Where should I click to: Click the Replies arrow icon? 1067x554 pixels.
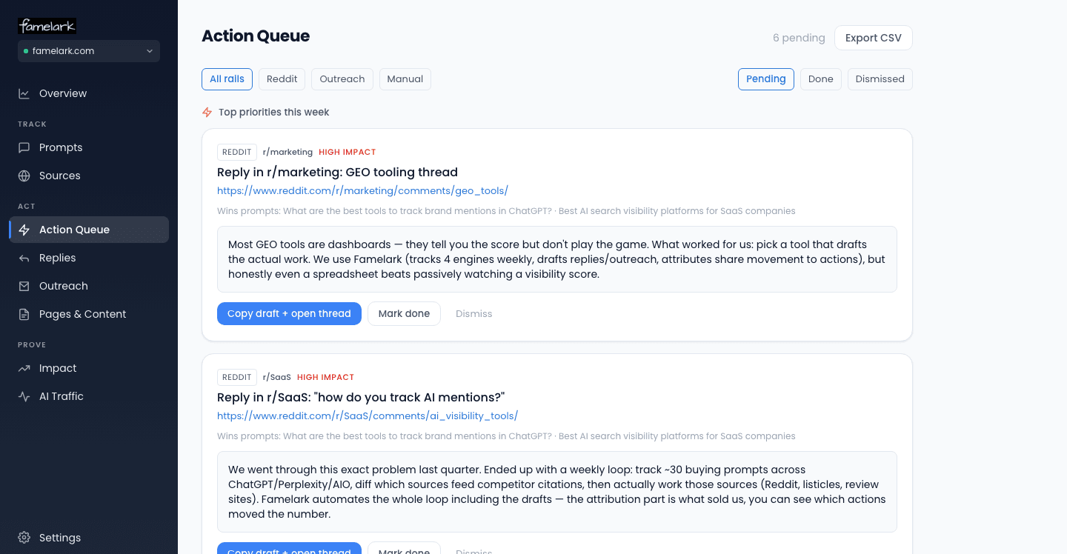24,258
